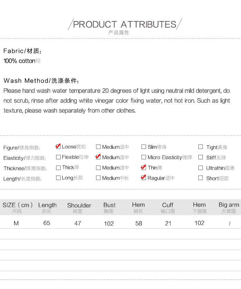Viewport: 241px width, 289px height.
Task: Select the Slim figure checkbox
Action: point(144,147)
